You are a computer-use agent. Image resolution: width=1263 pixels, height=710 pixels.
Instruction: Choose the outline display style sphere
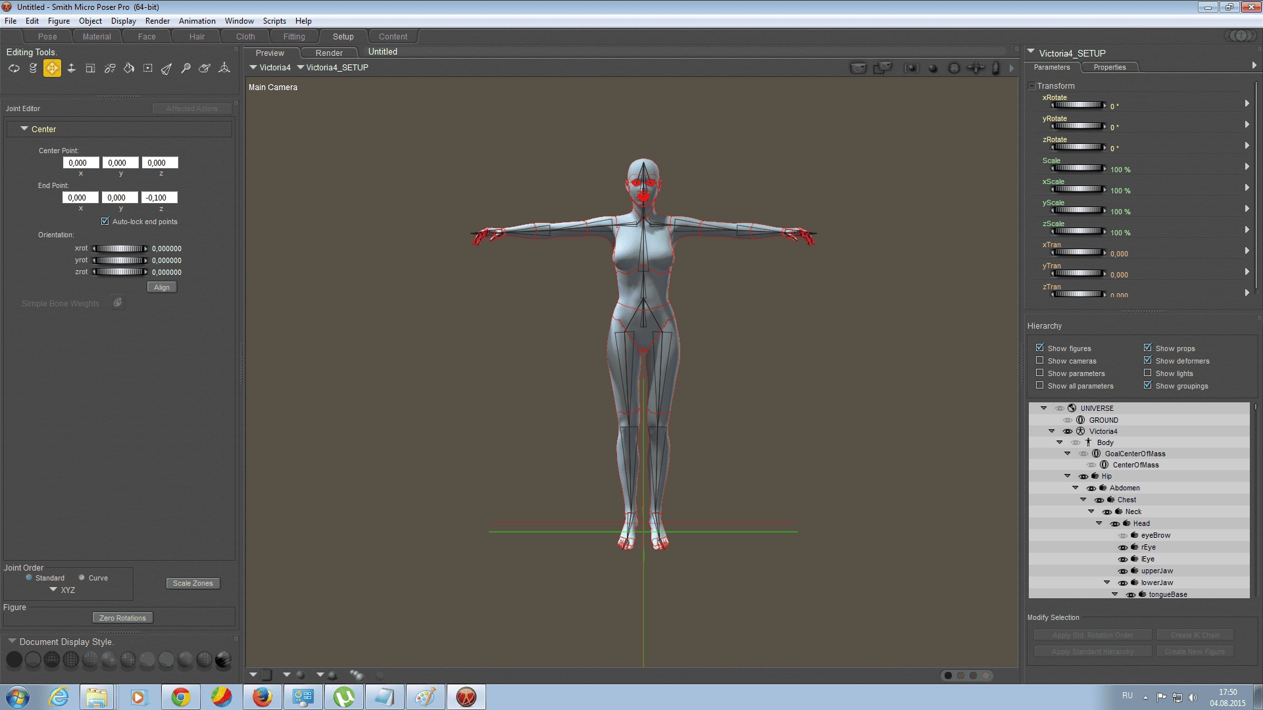[33, 659]
